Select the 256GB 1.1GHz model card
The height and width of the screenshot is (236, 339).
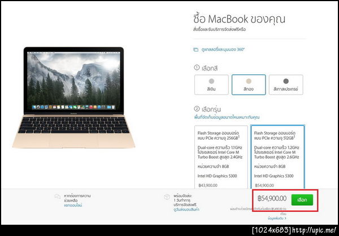pyautogui.click(x=221, y=157)
